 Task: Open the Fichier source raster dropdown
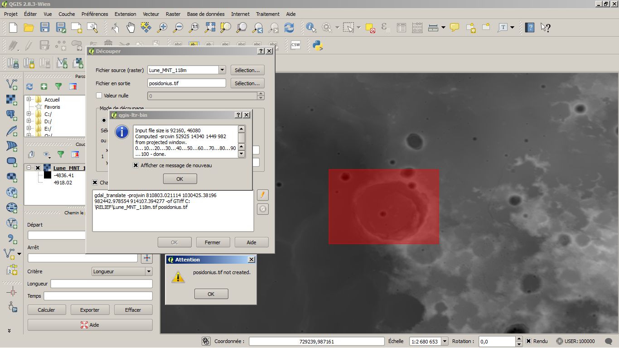tap(222, 70)
